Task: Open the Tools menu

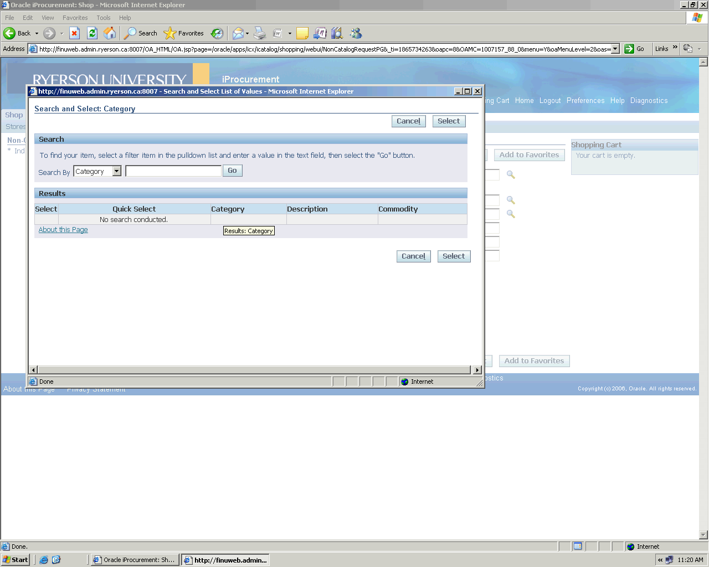Action: [x=104, y=18]
